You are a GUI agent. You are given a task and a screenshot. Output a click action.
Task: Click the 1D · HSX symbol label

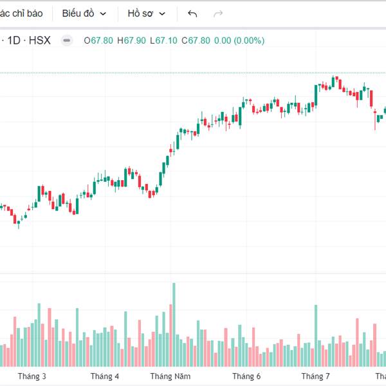[30, 41]
